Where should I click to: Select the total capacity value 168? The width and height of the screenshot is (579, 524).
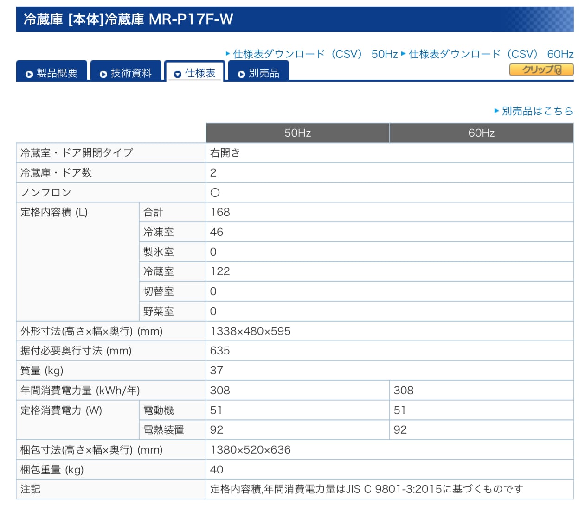220,212
